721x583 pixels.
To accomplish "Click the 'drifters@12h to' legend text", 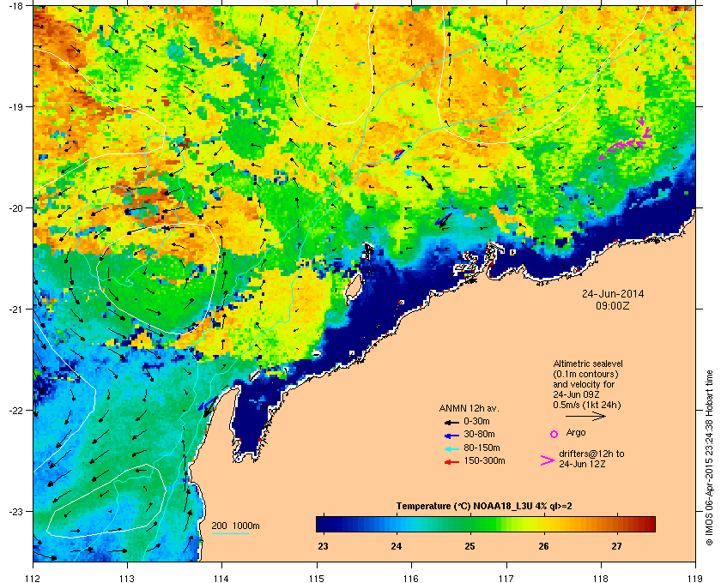I will pos(591,454).
